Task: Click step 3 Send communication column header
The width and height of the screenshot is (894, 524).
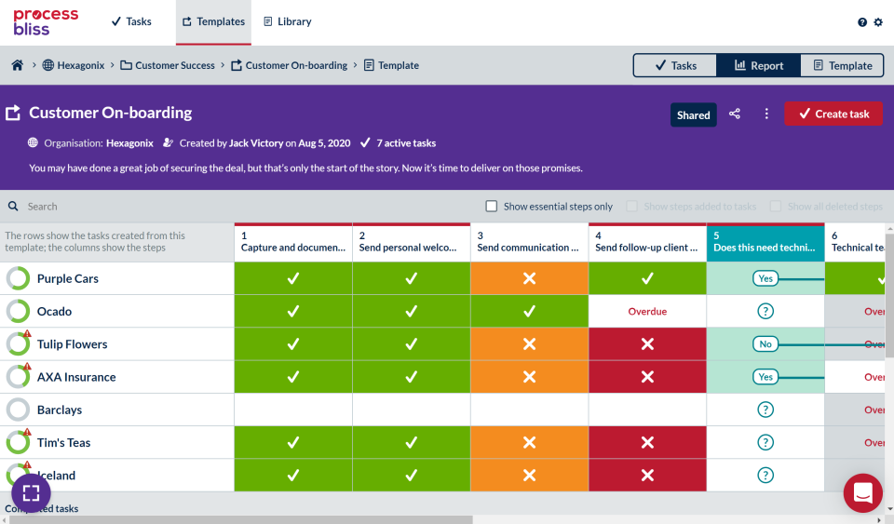Action: [529, 242]
